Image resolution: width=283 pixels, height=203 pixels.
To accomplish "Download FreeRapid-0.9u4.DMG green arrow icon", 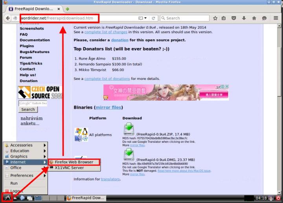I will [129, 155].
